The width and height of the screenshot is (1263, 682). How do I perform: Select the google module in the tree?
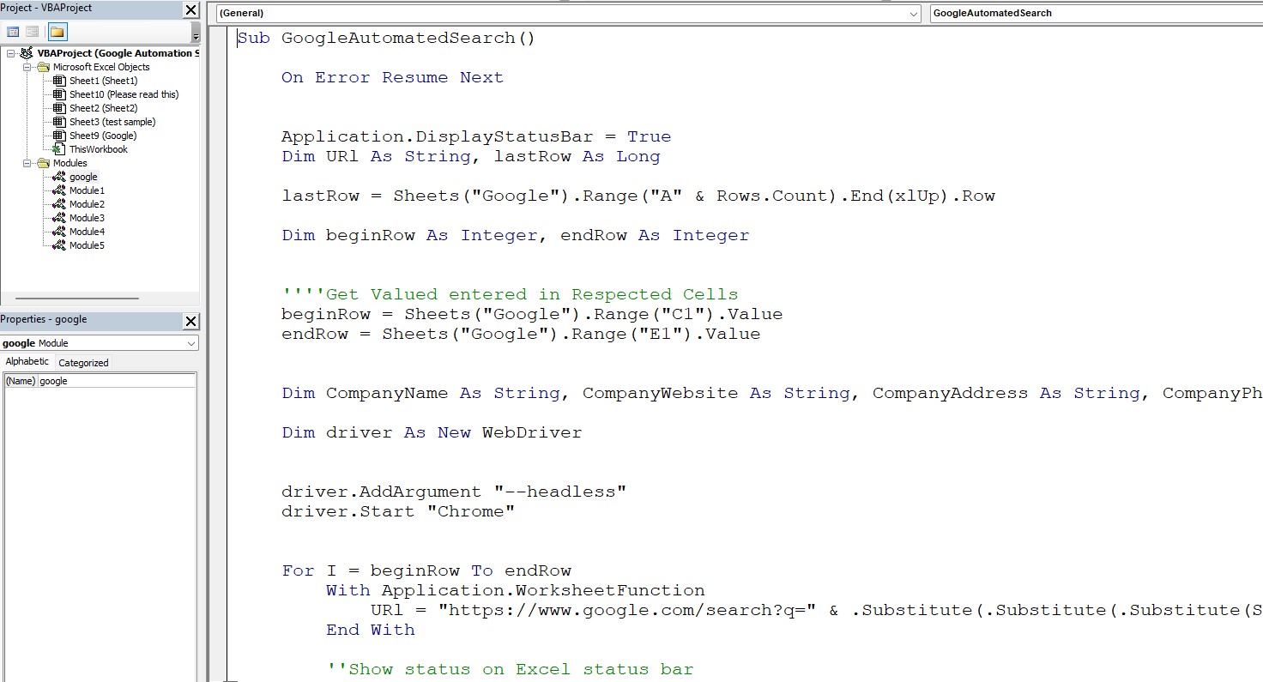point(83,177)
